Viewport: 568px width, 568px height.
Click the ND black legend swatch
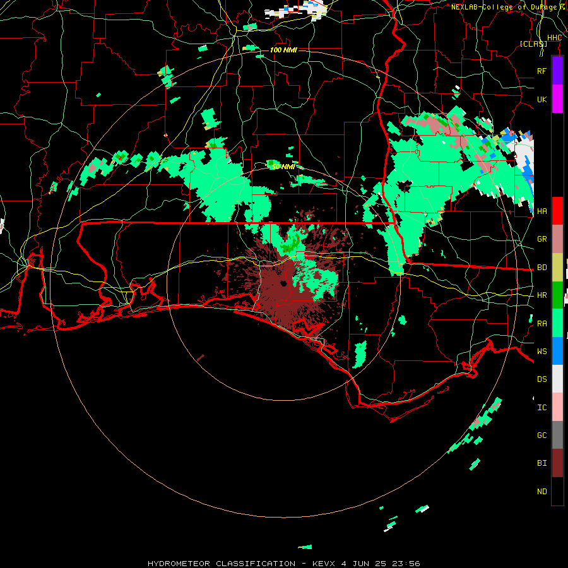[557, 491]
